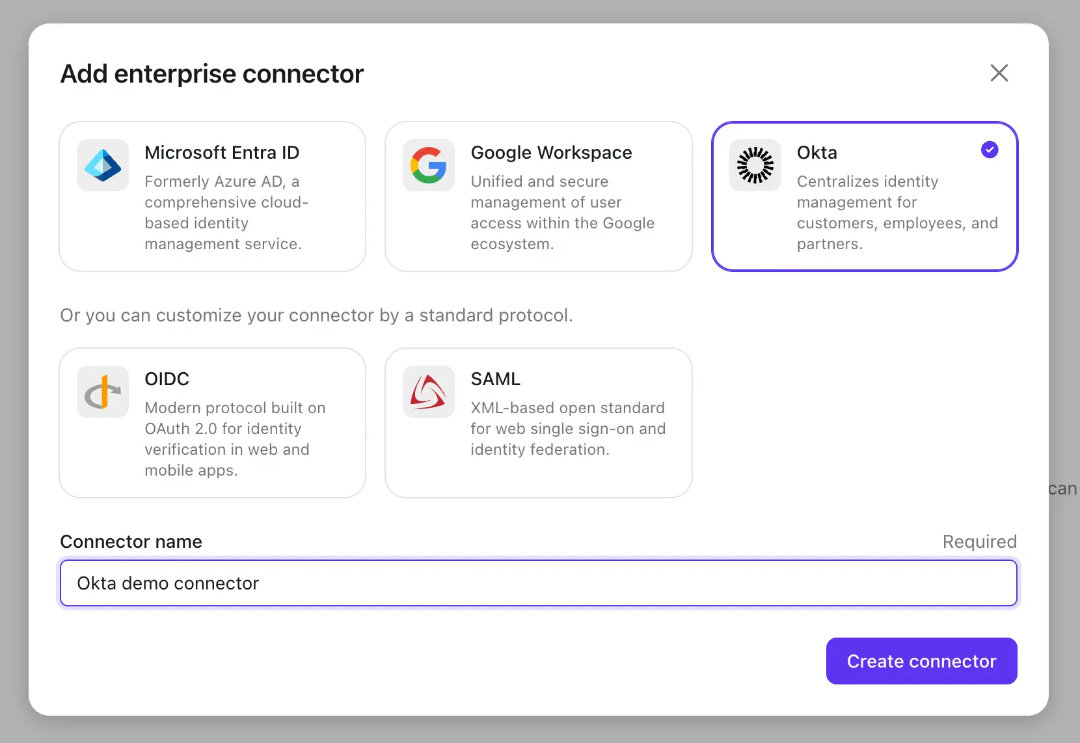Select the Google Workspace connector card

[539, 196]
